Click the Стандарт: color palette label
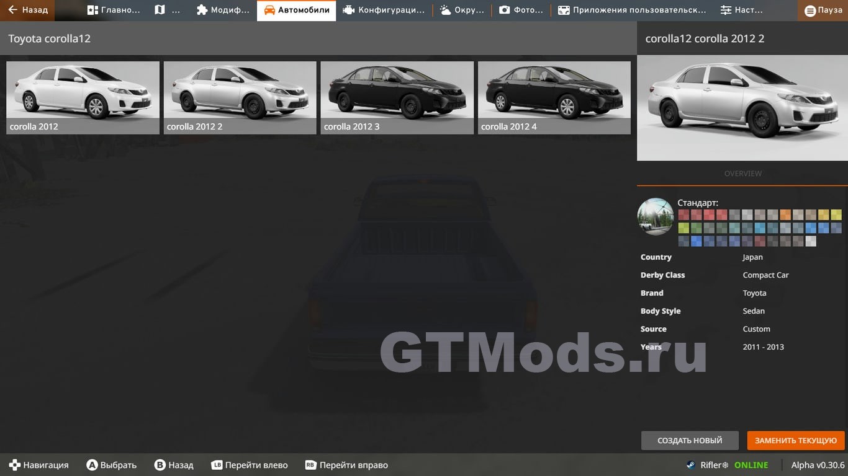This screenshot has width=848, height=476. click(698, 203)
